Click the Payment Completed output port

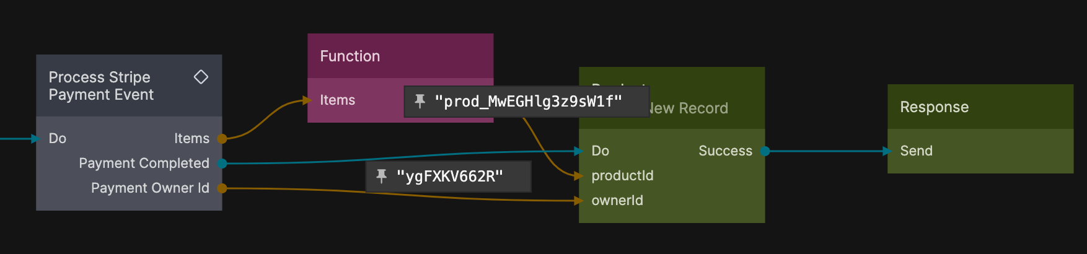tap(222, 164)
